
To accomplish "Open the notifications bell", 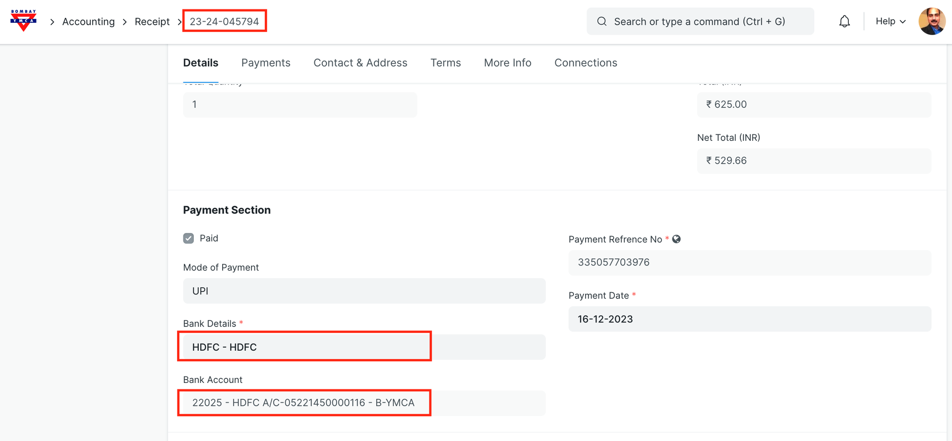I will (844, 21).
